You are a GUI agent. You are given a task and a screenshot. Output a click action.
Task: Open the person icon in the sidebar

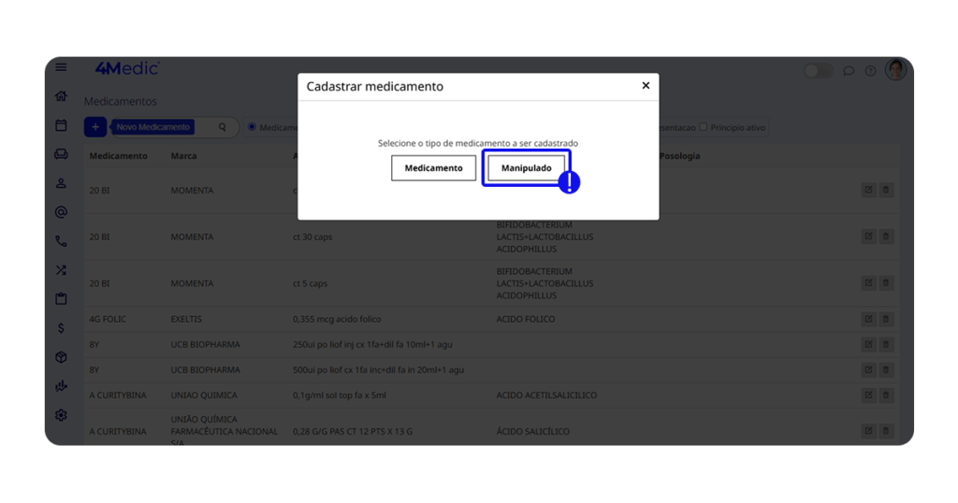(x=61, y=183)
